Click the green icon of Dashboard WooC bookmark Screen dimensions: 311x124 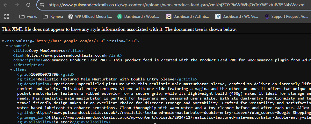pos(119,17)
